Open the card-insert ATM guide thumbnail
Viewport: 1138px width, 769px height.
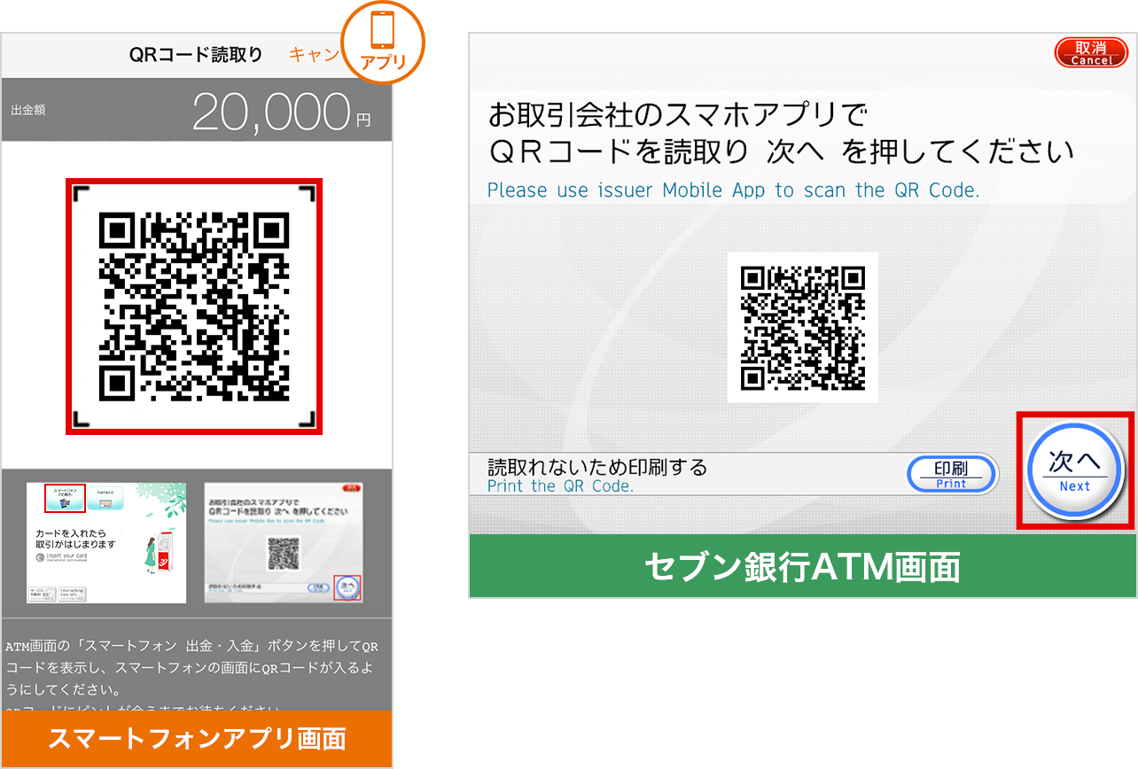pos(106,543)
